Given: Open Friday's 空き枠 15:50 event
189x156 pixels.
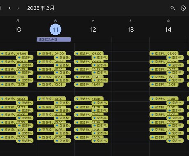Looking at the screenshot, I should (164, 122).
